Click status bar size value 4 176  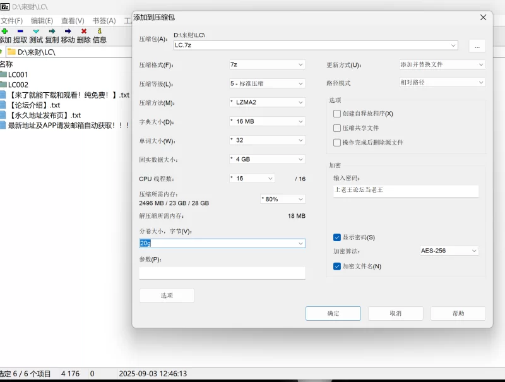pyautogui.click(x=70, y=374)
